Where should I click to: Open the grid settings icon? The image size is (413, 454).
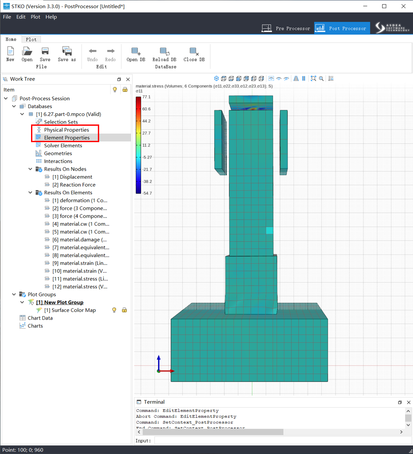[x=331, y=78]
